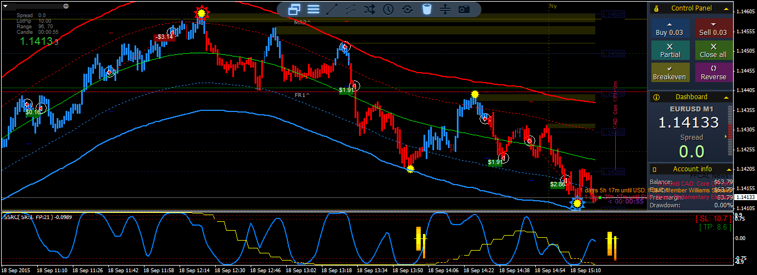Click the $2.86 trade profit label

click(558, 184)
